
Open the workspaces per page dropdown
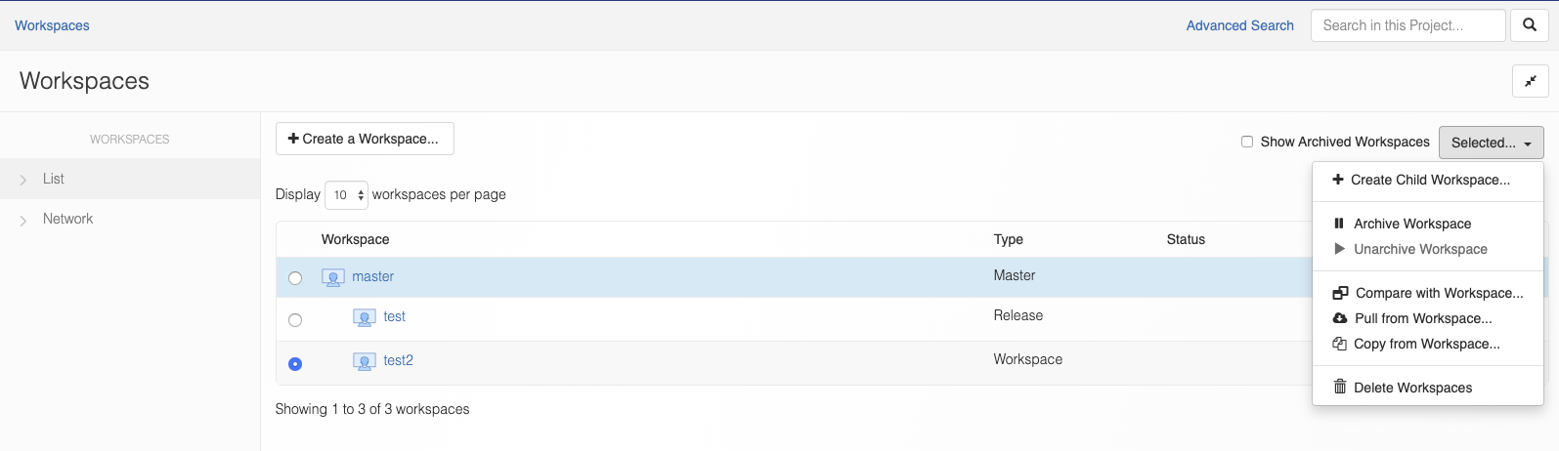click(346, 195)
